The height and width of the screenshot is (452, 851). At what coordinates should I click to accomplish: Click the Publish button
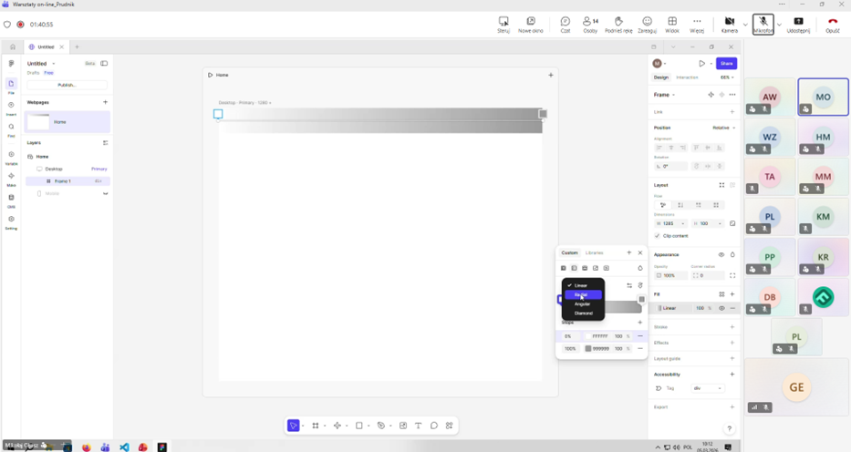coord(67,85)
